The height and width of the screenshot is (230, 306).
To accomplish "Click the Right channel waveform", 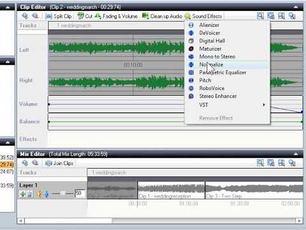I will pos(117,82).
